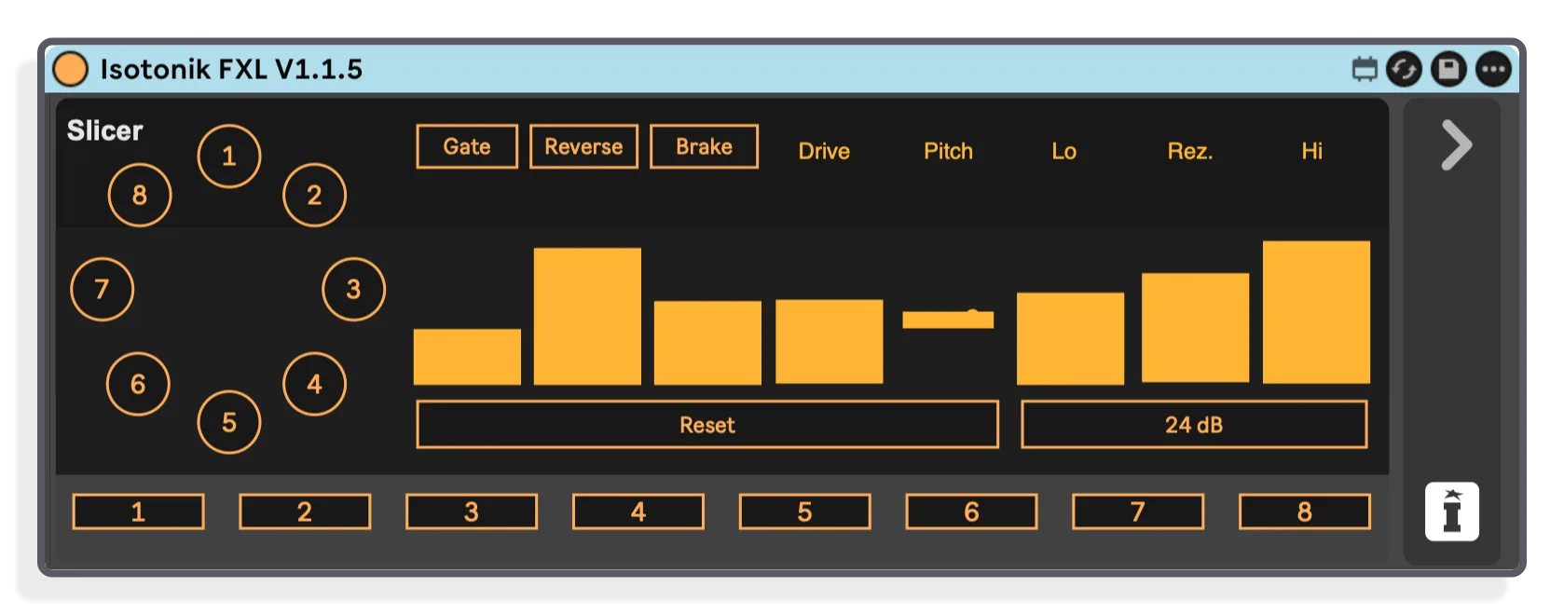Image resolution: width=1564 pixels, height=614 pixels.
Task: Toggle the Brake effect button
Action: tap(704, 146)
